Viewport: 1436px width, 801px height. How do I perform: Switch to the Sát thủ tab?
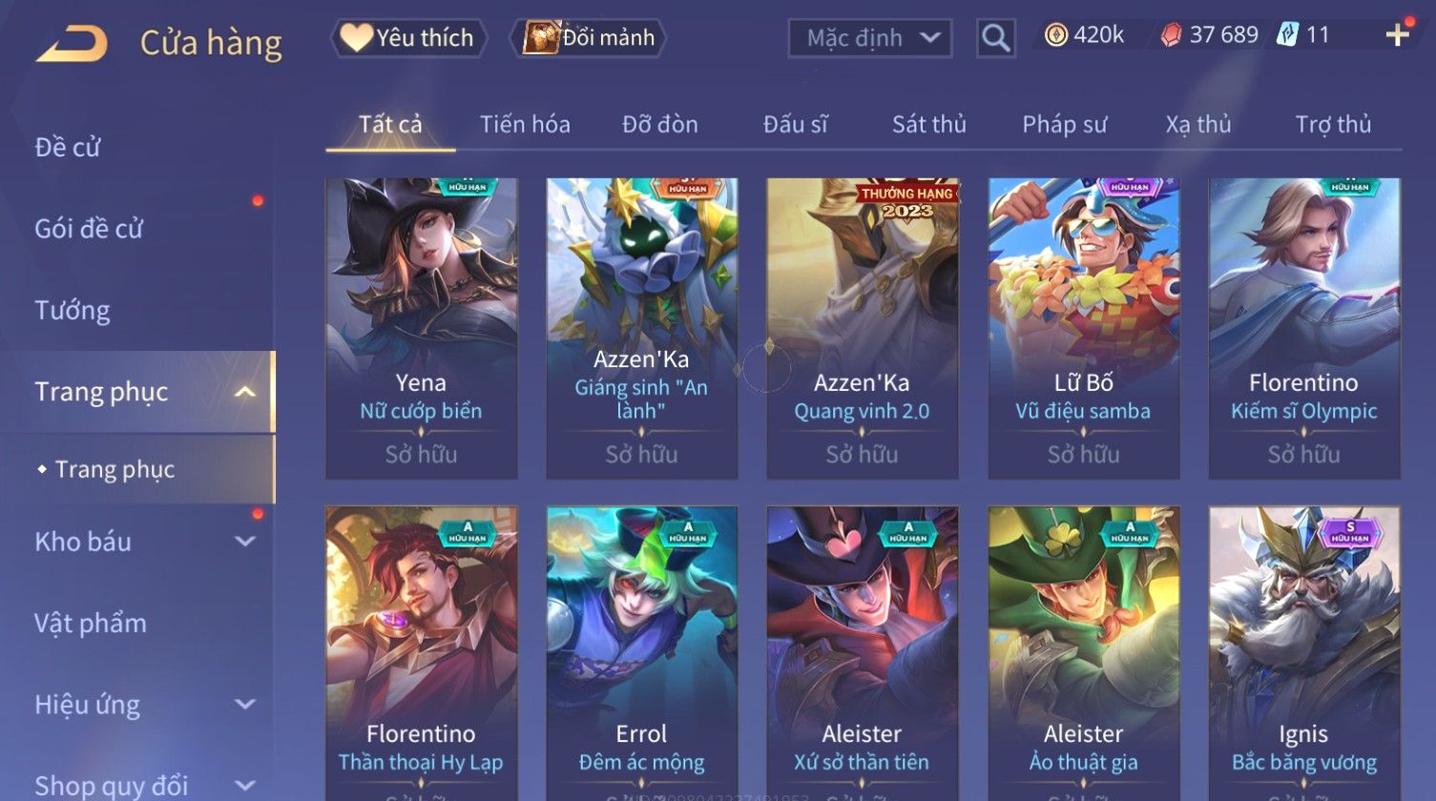click(928, 124)
